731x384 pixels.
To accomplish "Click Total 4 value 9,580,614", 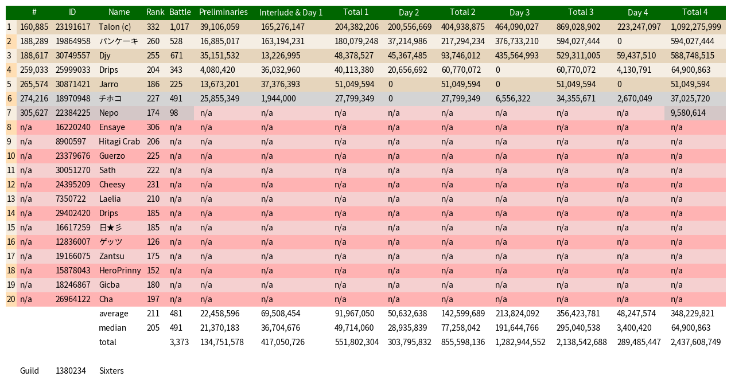I will pos(688,113).
